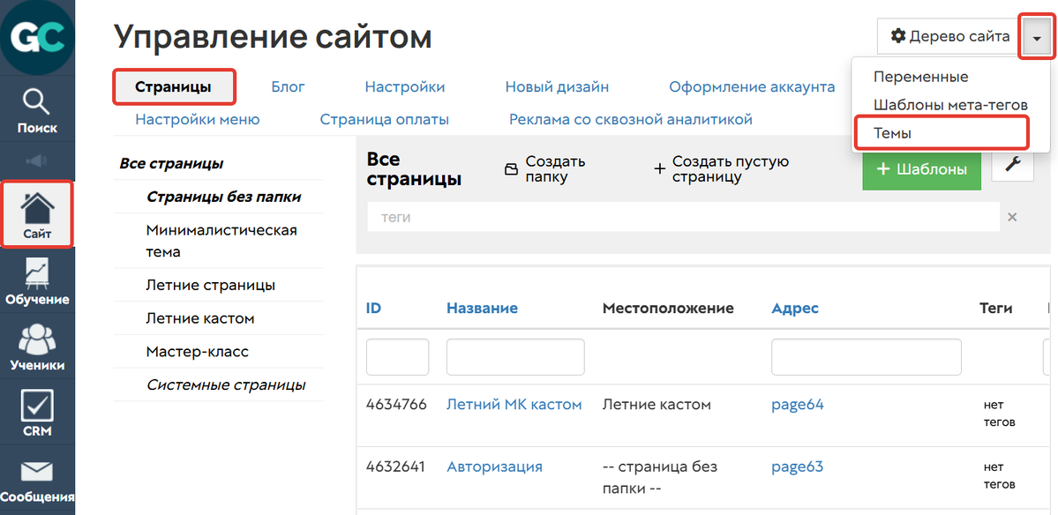Open Мастер-класс folder
The image size is (1058, 515).
tap(197, 351)
